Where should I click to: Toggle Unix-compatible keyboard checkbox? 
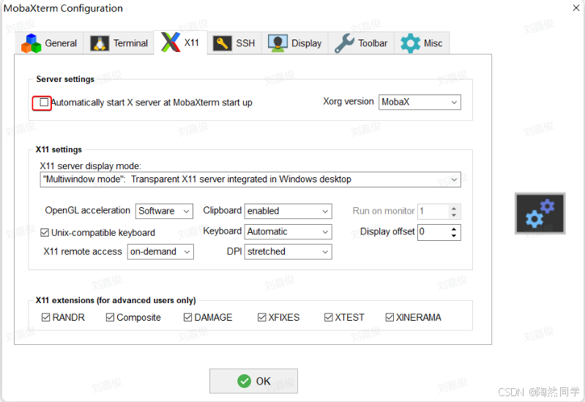tap(45, 233)
